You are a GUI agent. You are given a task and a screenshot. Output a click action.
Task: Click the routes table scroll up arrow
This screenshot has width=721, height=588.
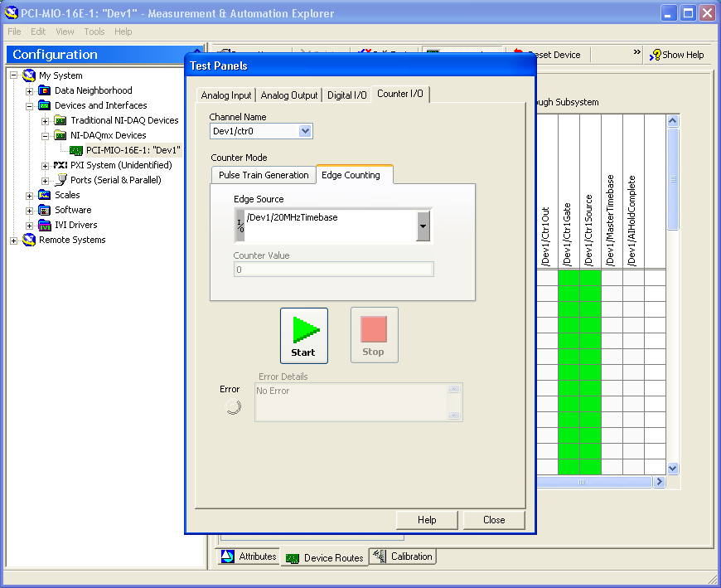coord(673,121)
